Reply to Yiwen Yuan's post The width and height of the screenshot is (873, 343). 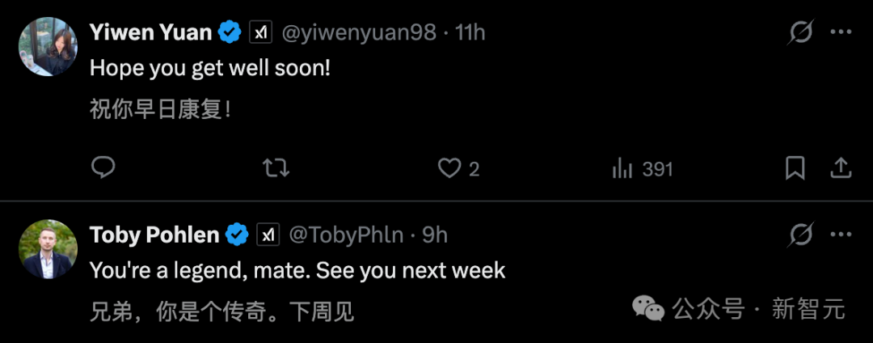(x=103, y=167)
